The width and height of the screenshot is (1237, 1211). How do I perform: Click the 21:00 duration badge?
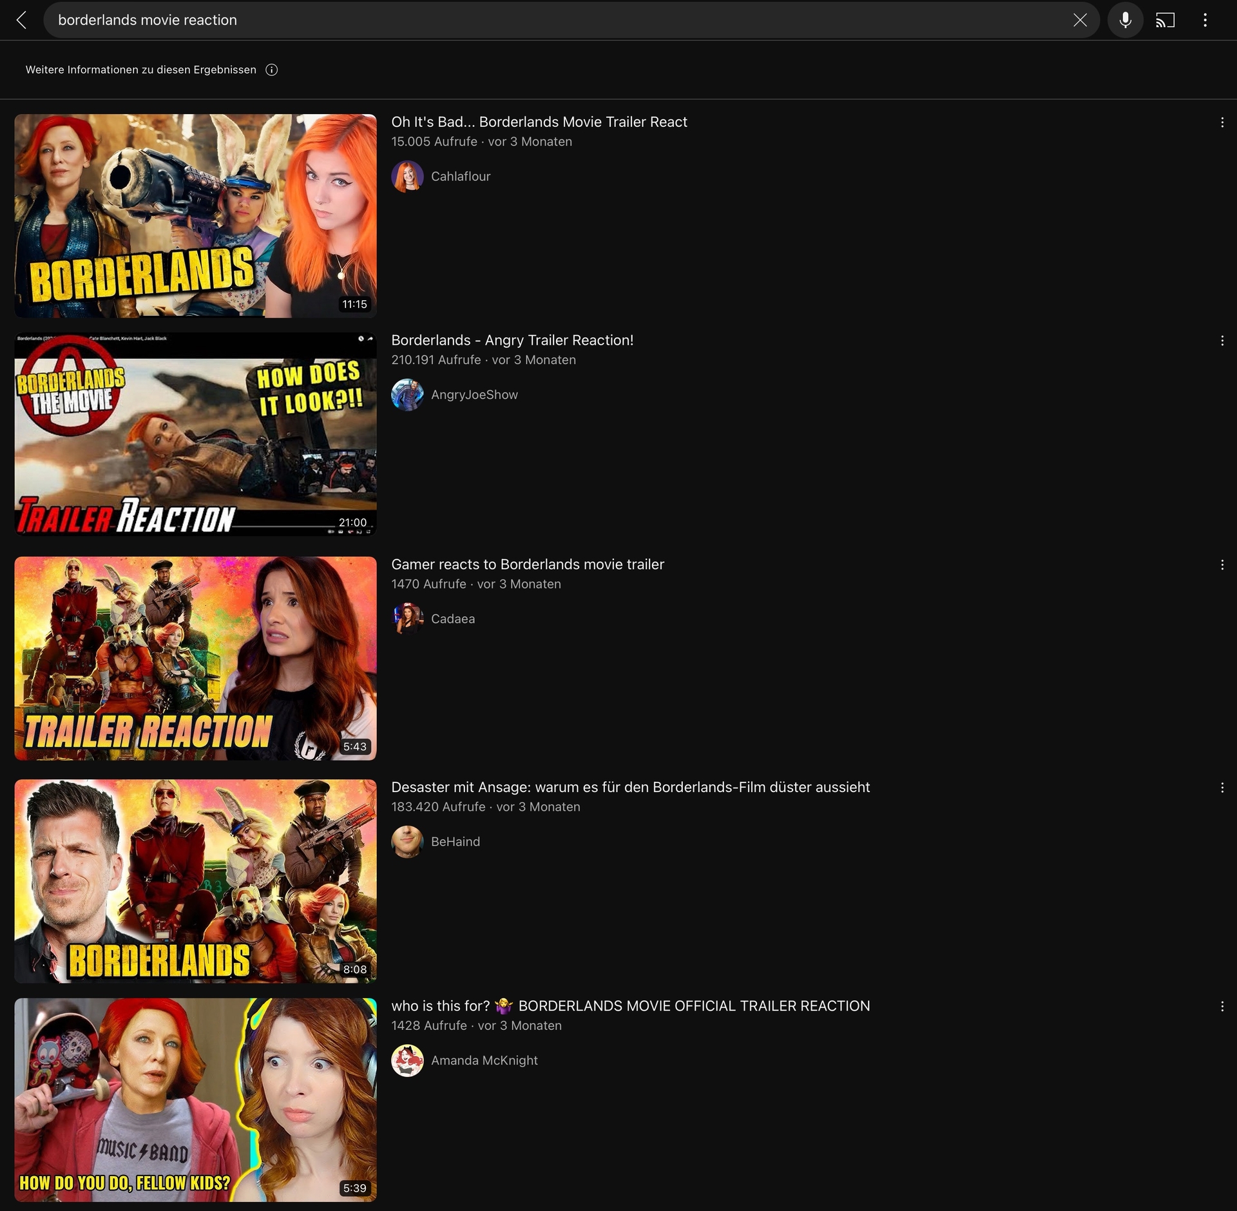pos(352,523)
